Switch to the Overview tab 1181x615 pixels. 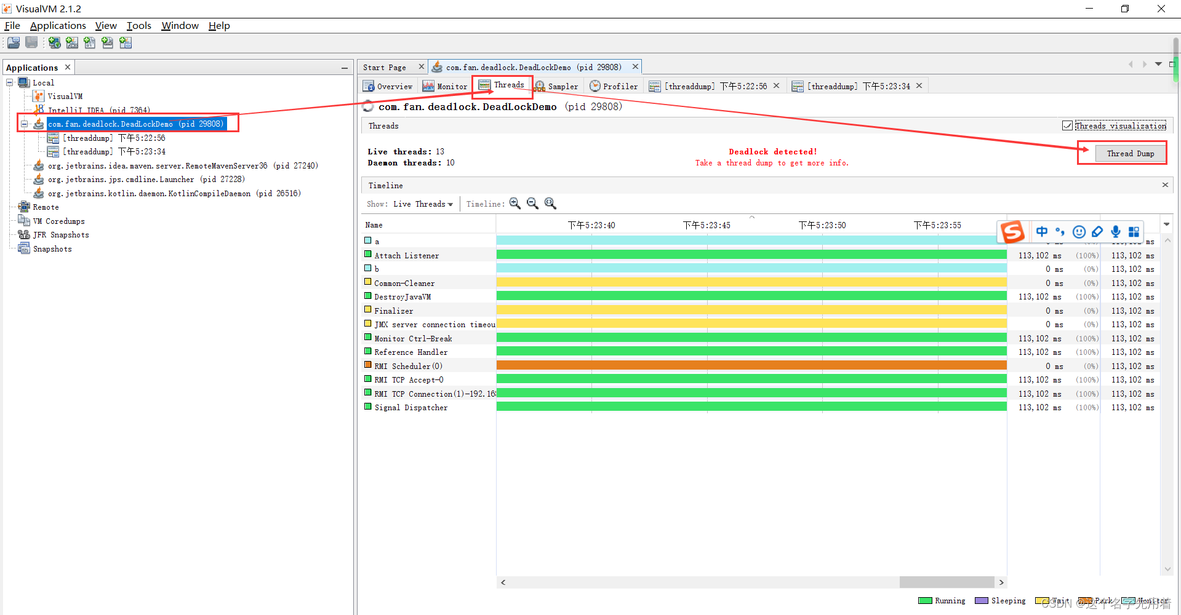click(x=388, y=86)
